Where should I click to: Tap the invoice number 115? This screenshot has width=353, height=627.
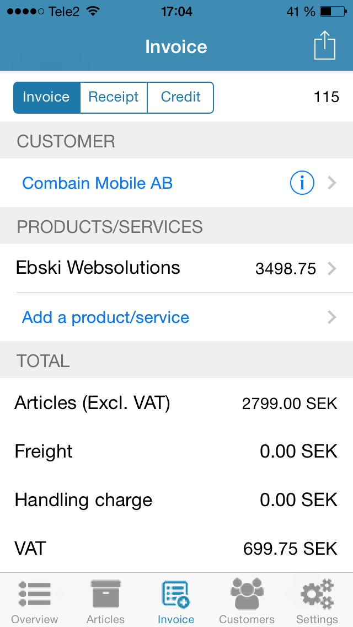click(x=326, y=97)
